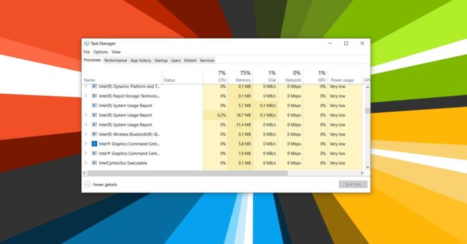Click the Fewer details link
The height and width of the screenshot is (244, 467).
click(x=105, y=185)
